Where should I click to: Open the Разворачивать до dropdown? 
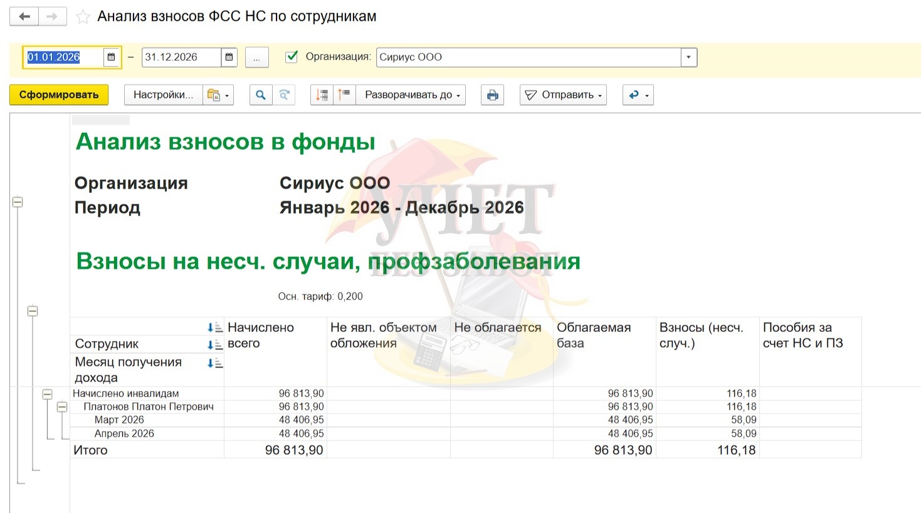(411, 95)
